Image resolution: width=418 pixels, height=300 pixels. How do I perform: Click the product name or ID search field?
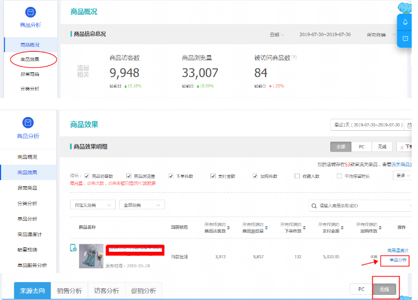click(361, 205)
